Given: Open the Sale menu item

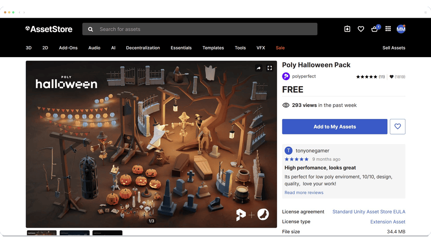Looking at the screenshot, I should coord(280,48).
